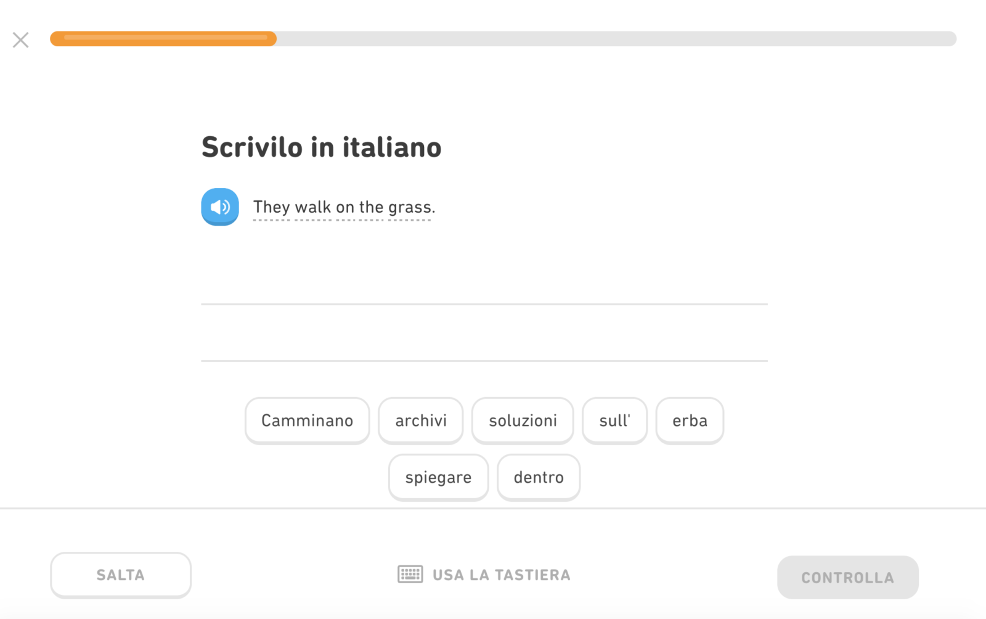Show hint for the word "They"
The width and height of the screenshot is (986, 619).
(x=271, y=207)
